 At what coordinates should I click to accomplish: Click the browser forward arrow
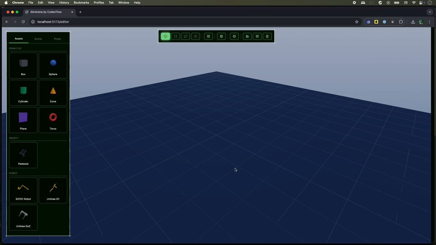pyautogui.click(x=15, y=22)
